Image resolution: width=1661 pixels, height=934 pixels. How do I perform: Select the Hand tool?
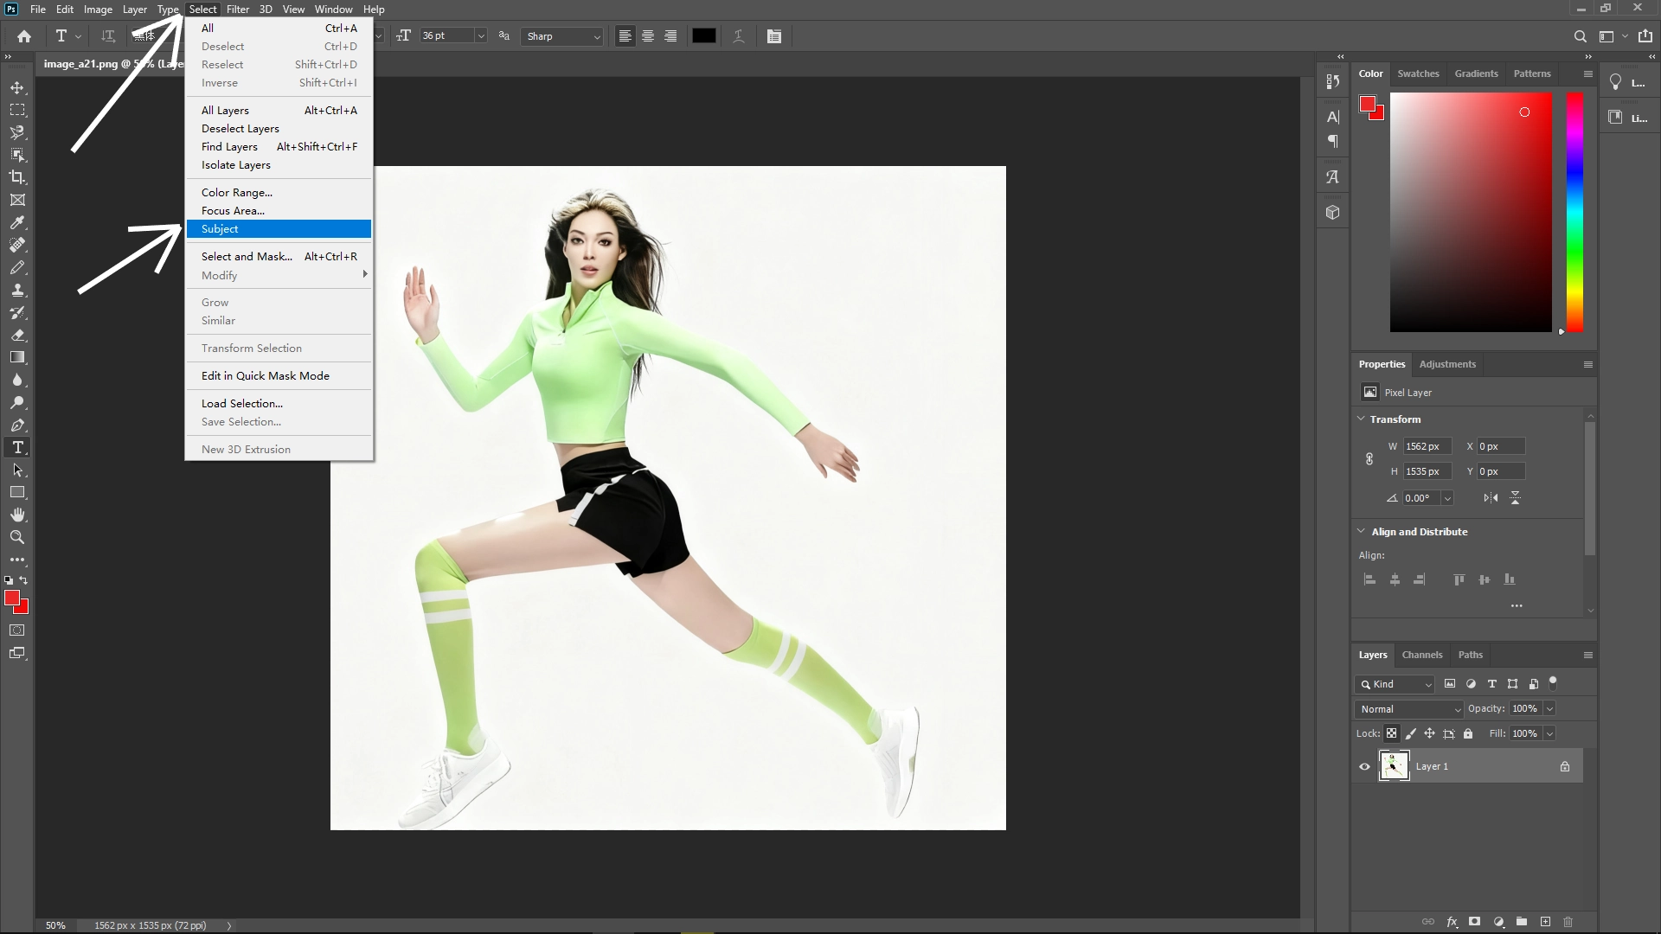pos(17,514)
